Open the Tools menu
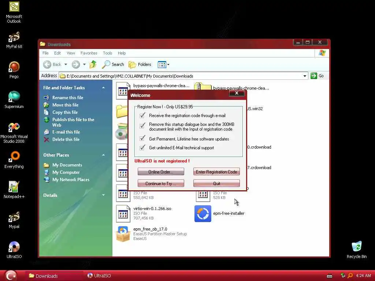Viewport: 375px width, 281px height. pos(107,53)
